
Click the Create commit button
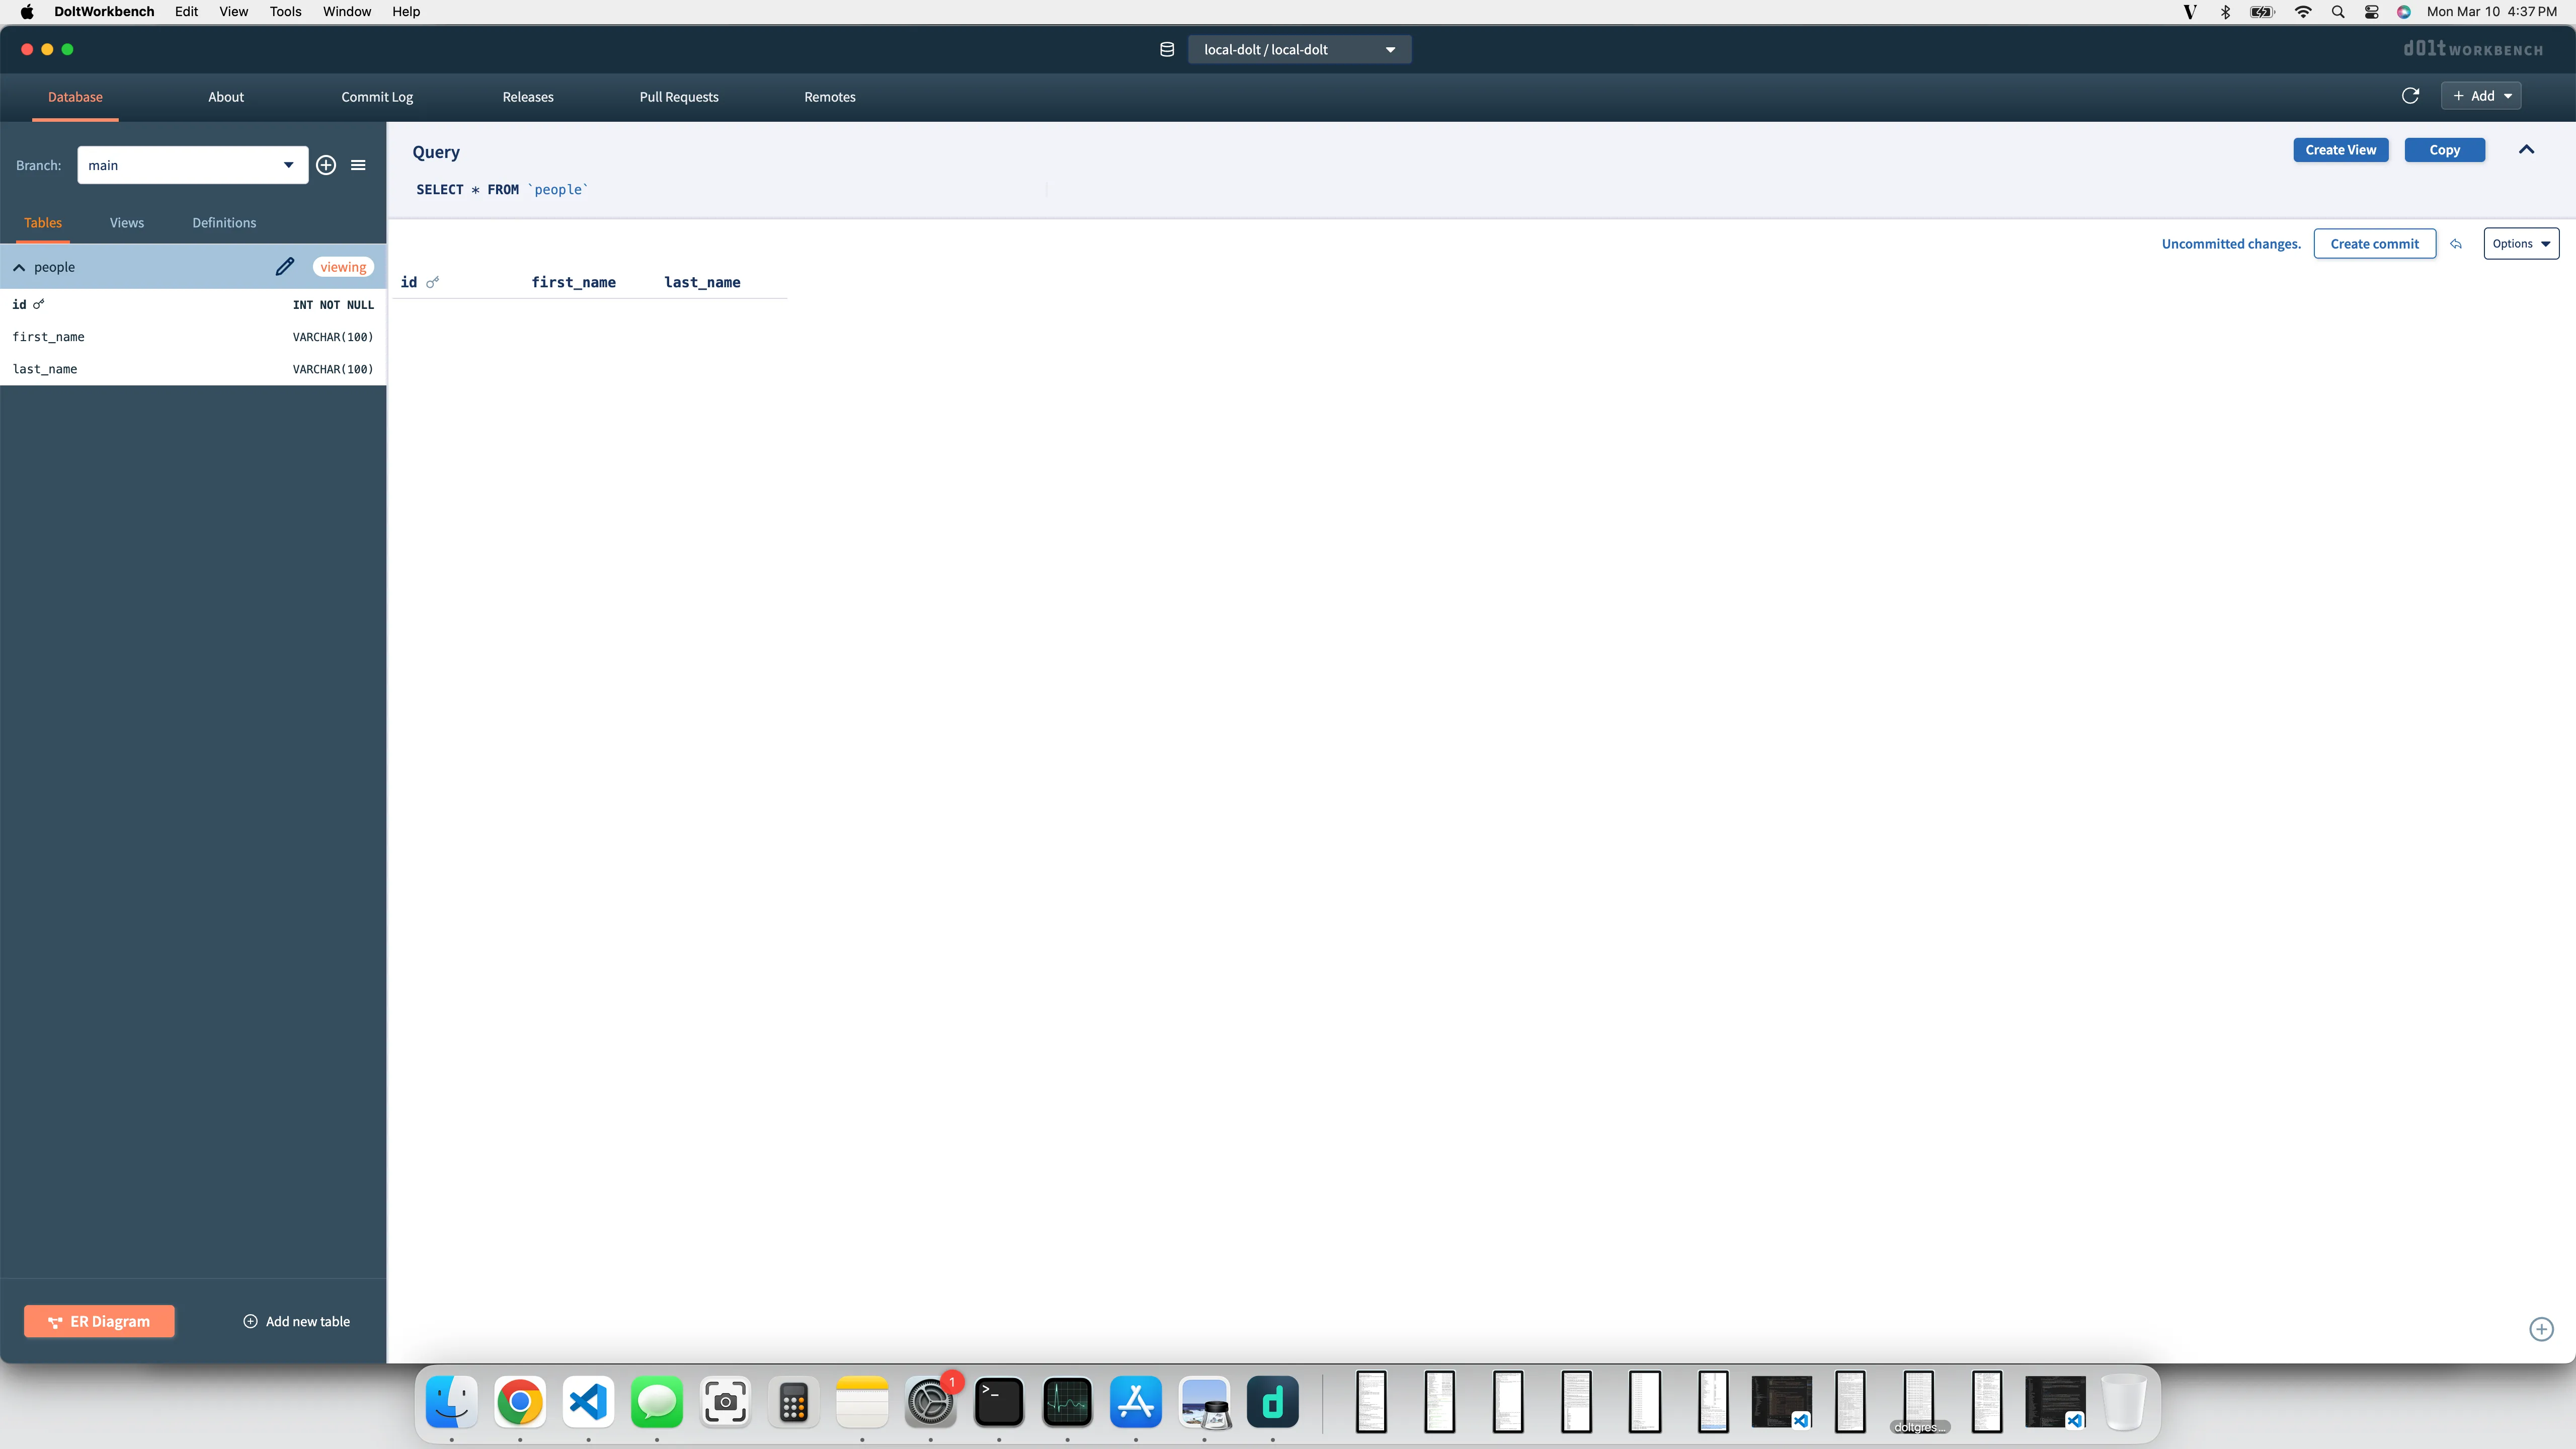tap(2374, 244)
